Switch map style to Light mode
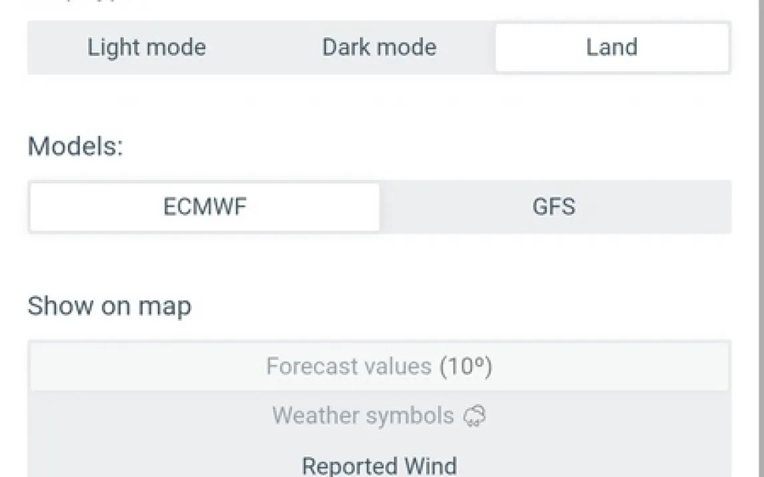764x477 pixels. coord(147,47)
